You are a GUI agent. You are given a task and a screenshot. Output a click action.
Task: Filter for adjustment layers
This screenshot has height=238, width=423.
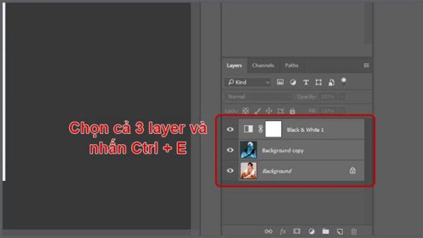pyautogui.click(x=293, y=82)
